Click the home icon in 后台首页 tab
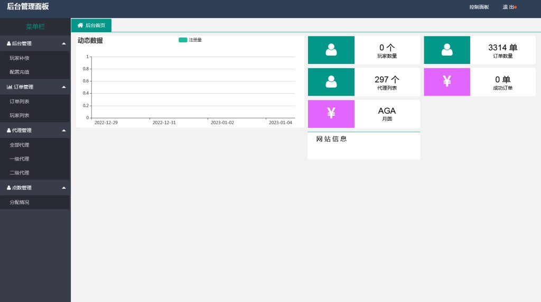 point(80,25)
